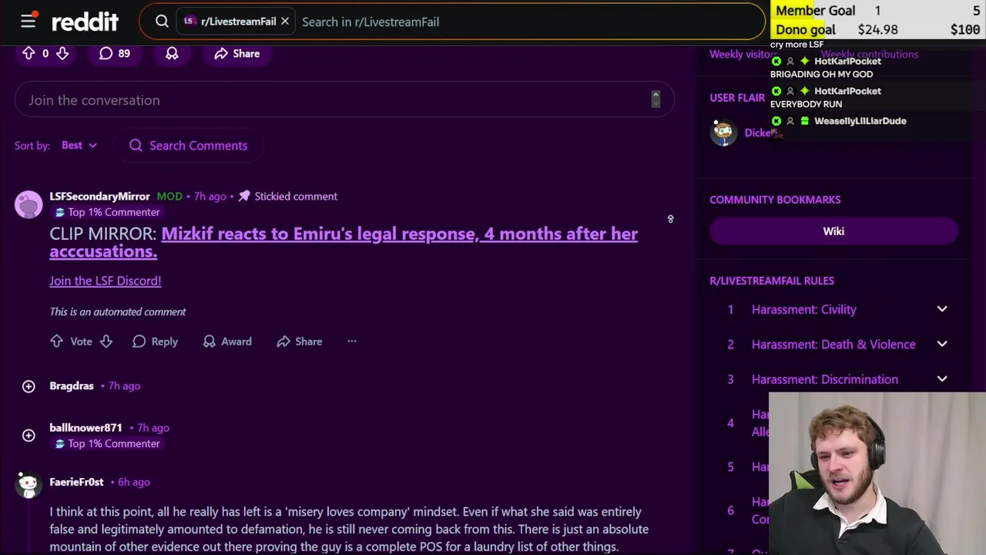Expand ballknower871 collapsed comment
Screen dimensions: 986x555
(29, 436)
